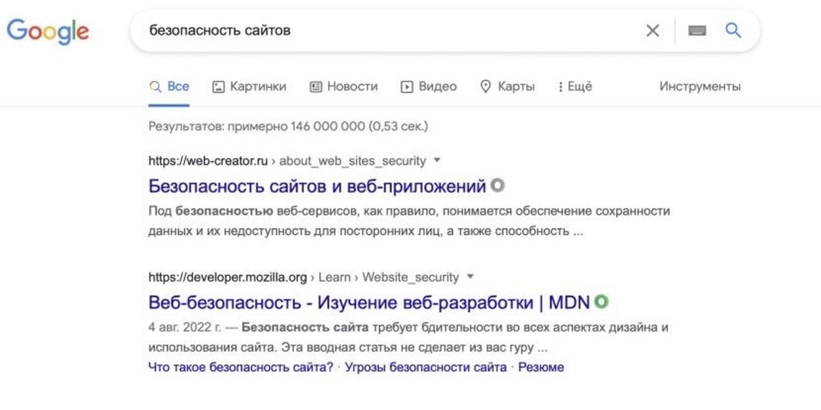The height and width of the screenshot is (410, 821).
Task: Open the Карты tab
Action: [507, 87]
